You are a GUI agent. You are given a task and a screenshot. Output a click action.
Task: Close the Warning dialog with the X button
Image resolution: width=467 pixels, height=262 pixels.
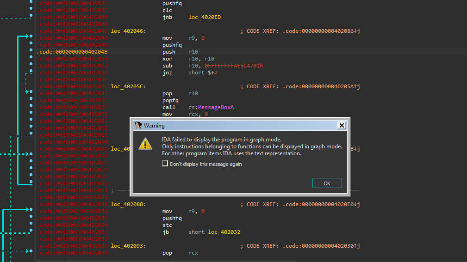(x=342, y=125)
